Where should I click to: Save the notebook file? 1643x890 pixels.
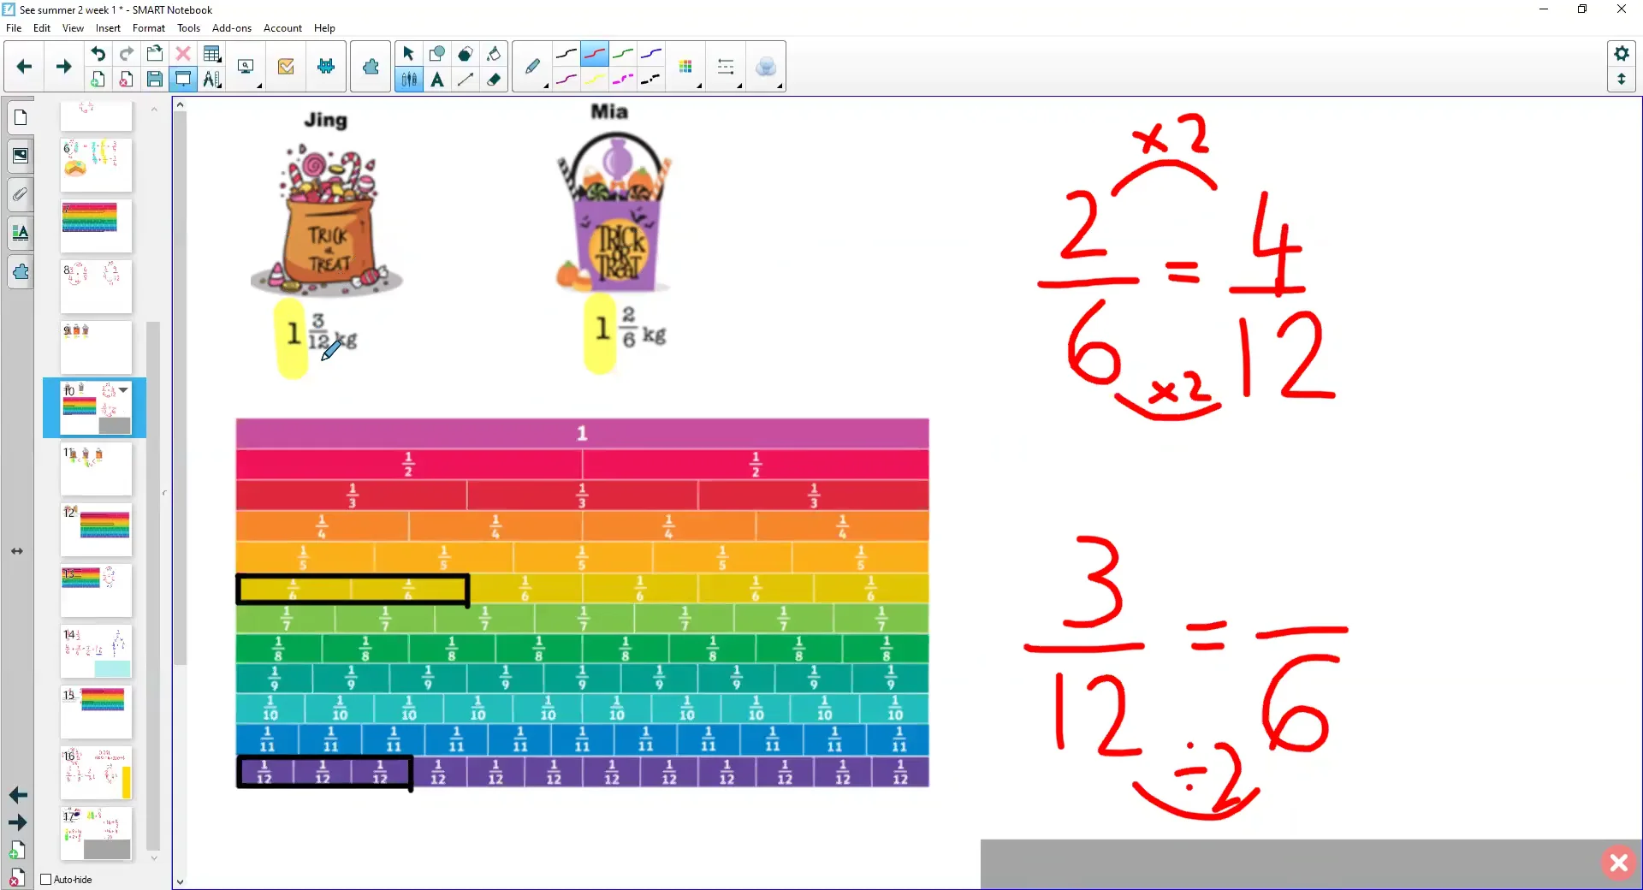[x=154, y=79]
